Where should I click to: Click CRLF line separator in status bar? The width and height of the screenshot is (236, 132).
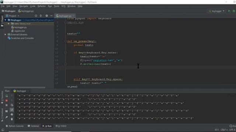[x=224, y=130]
